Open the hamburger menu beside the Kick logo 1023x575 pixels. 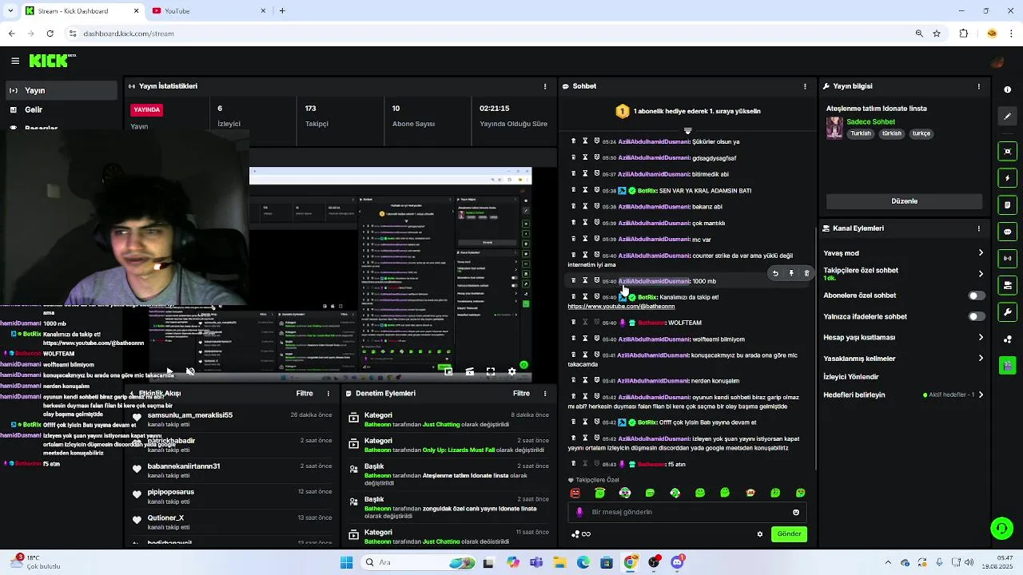click(x=15, y=61)
